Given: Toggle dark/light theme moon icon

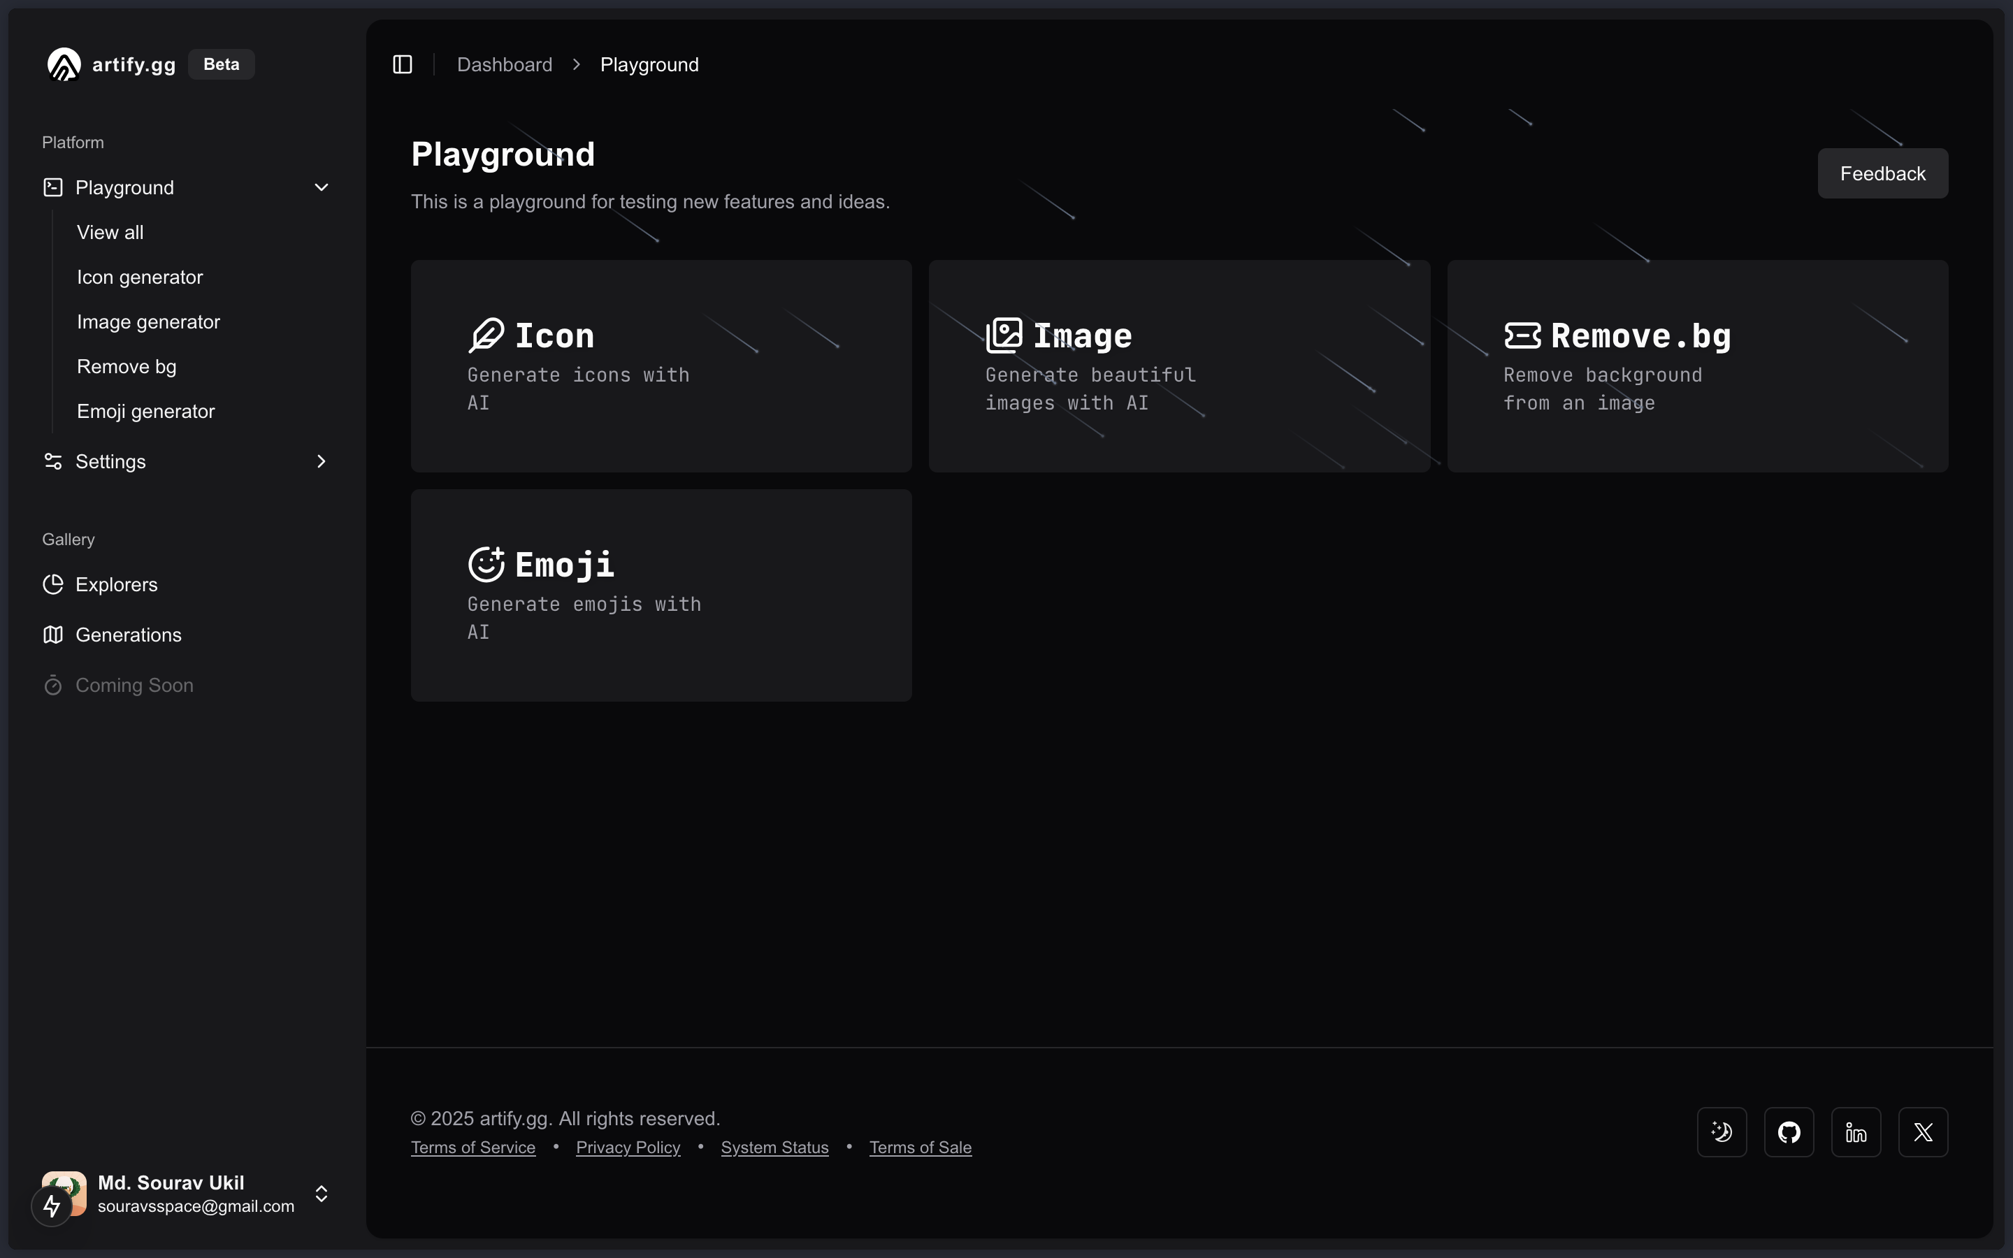Looking at the screenshot, I should tap(1722, 1132).
